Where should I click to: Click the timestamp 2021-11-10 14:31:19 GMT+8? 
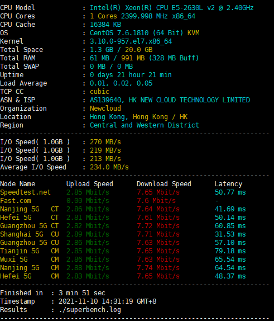pos(108,301)
